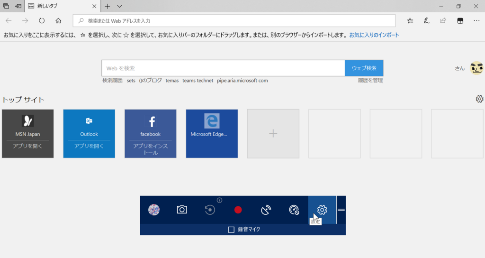Select search history item temas
This screenshot has height=258, width=485.
click(172, 81)
